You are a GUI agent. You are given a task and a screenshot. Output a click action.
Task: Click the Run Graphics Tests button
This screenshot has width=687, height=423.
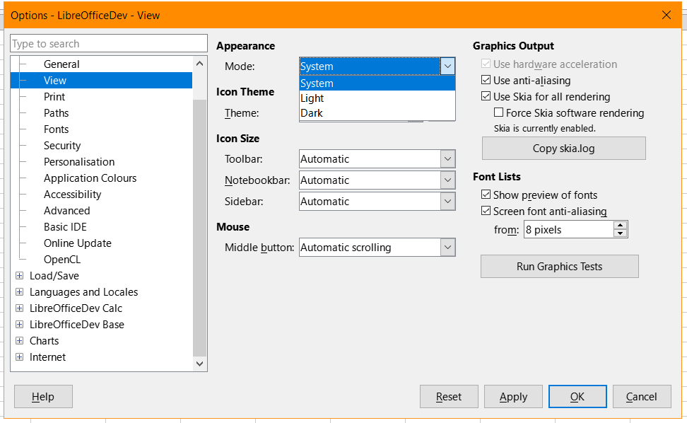560,267
